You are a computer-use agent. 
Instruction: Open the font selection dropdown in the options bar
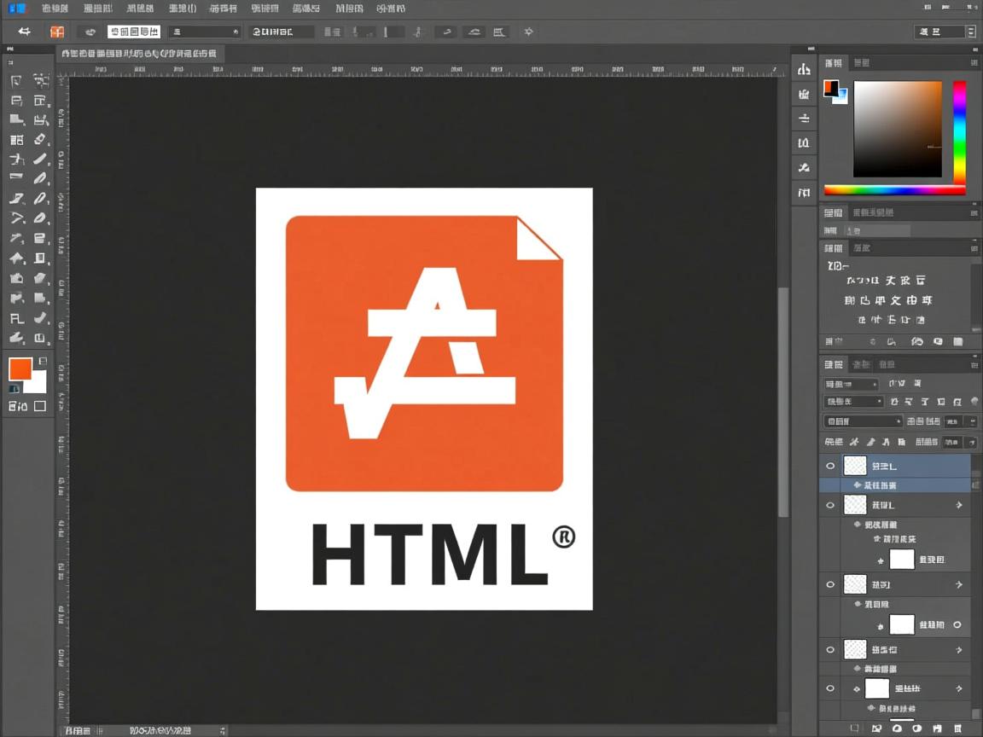click(203, 32)
